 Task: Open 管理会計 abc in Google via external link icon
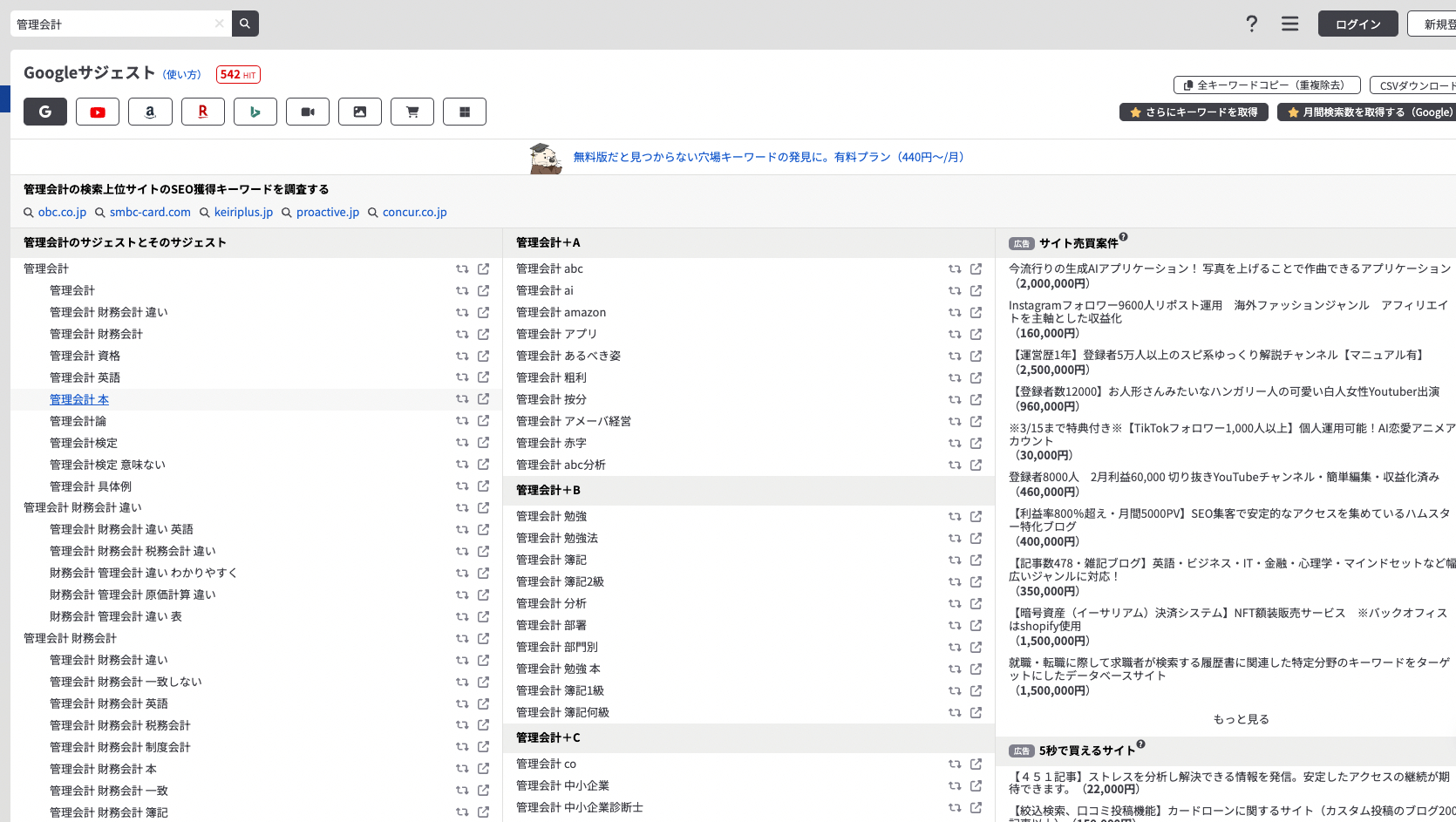974,268
